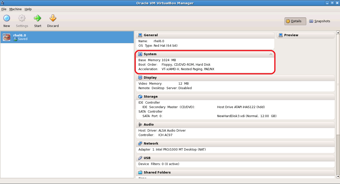Click the Base Memory 1024 MB value
Viewport: 340px width, 184px height.
169,60
